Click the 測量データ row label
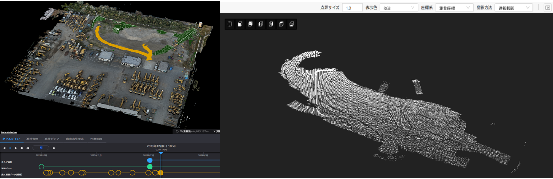The height and width of the screenshot is (179, 553). (6, 168)
